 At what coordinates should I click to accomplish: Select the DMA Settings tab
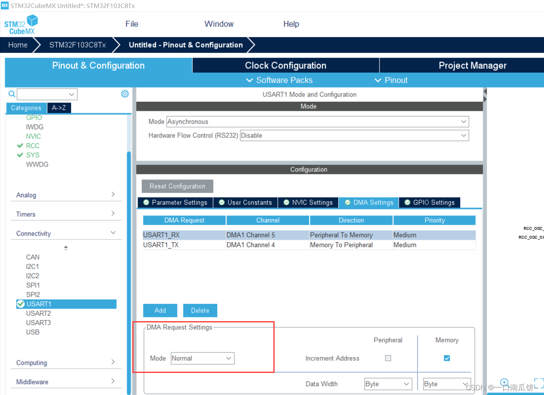tap(369, 202)
